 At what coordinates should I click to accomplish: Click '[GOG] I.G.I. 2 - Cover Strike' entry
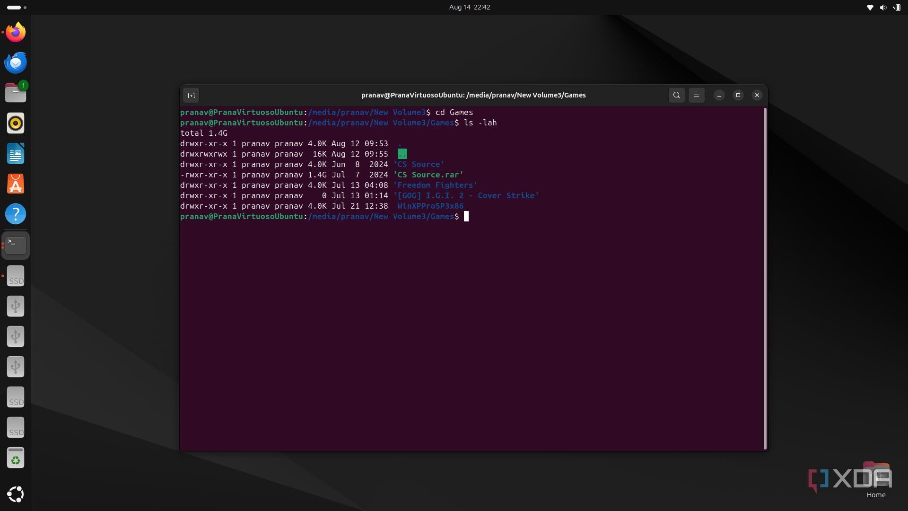pyautogui.click(x=466, y=195)
